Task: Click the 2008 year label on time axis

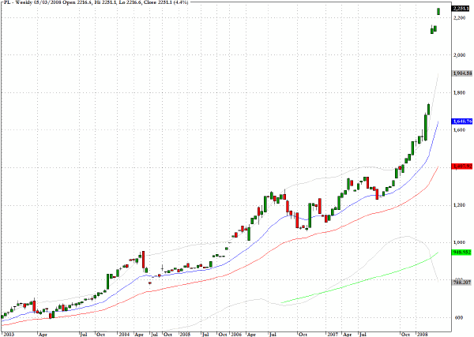Action: 423,335
